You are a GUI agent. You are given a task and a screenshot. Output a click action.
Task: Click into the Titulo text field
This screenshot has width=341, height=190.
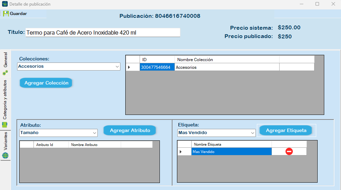pos(103,32)
